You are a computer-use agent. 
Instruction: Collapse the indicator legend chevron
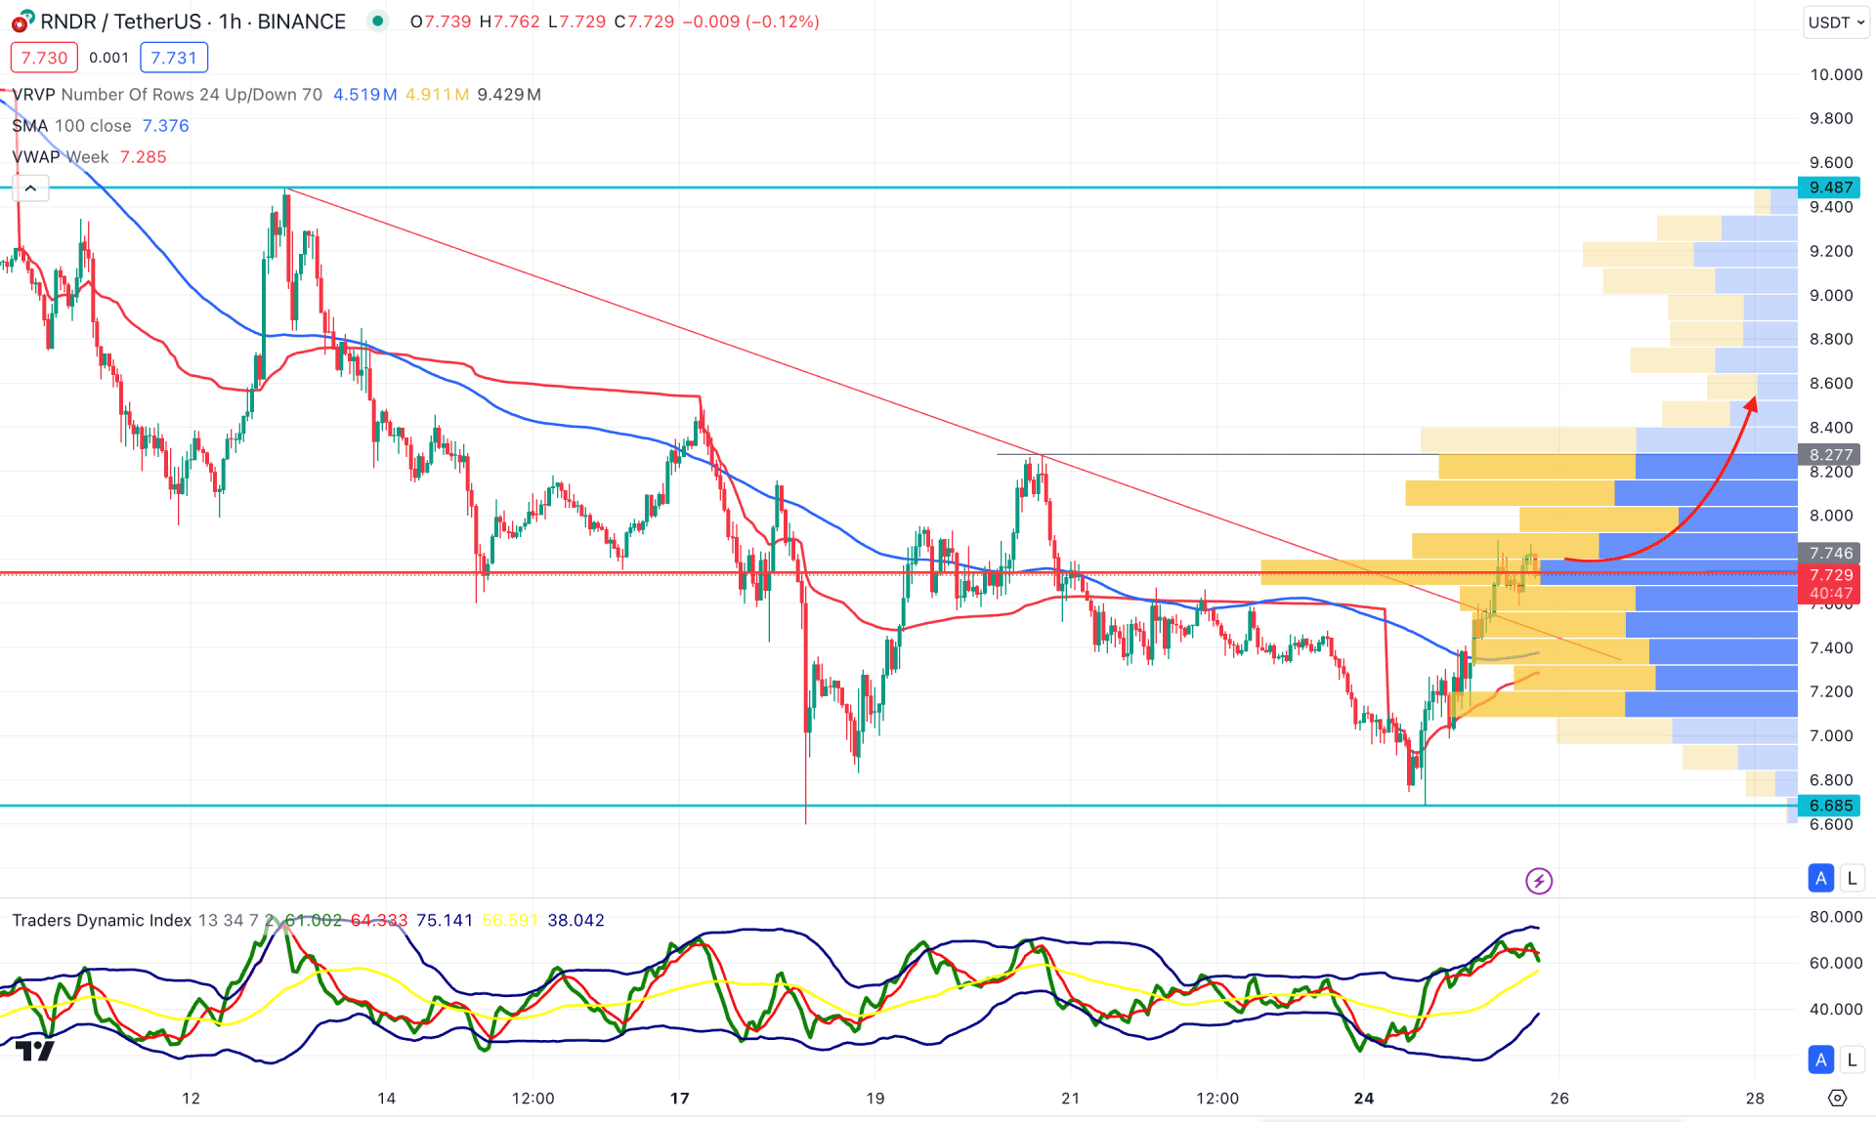coord(31,188)
